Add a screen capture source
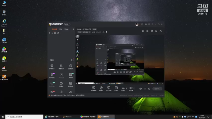 tap(94, 89)
